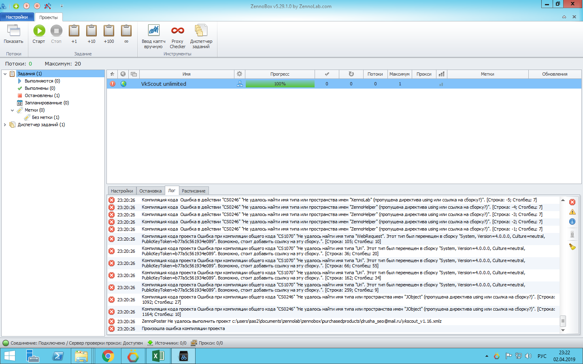Click the globe icon in VkScout row
Viewport: 583px width, 364px height.
pyautogui.click(x=123, y=84)
